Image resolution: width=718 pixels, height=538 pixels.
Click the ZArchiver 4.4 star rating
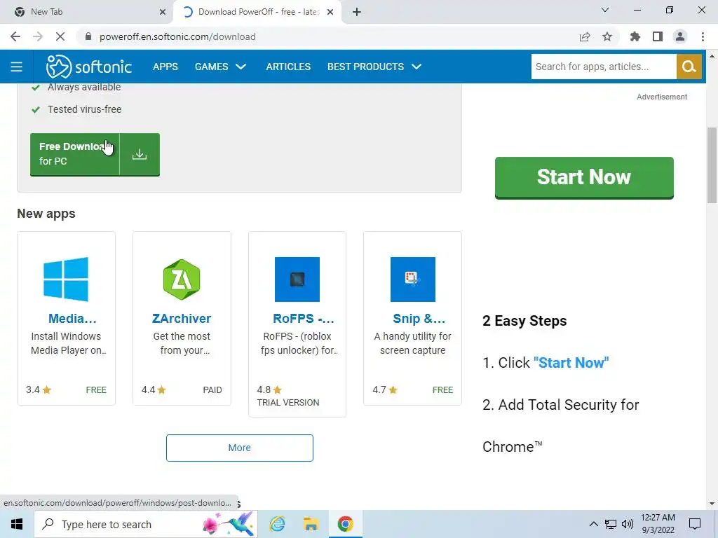pos(154,389)
